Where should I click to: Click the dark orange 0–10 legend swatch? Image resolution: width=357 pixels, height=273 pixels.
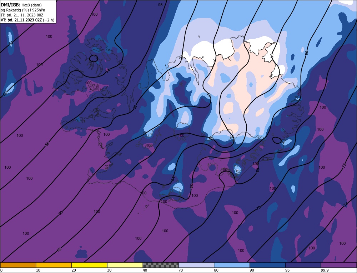tap(18, 265)
